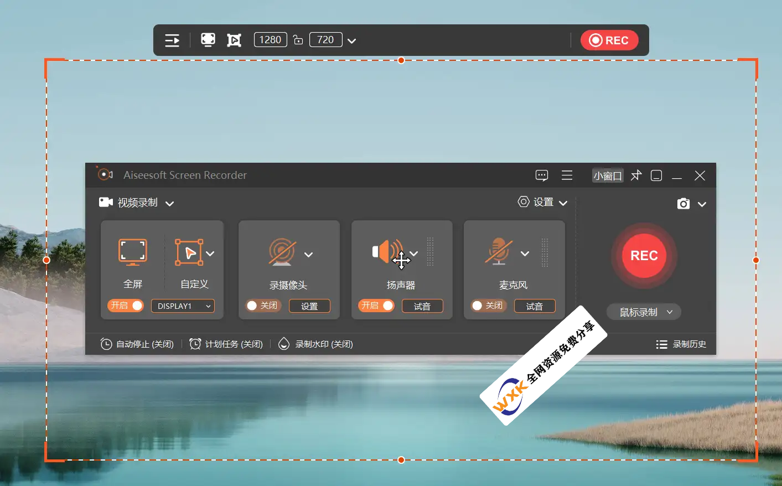Toggle the screen recording 开启 switch
782x486 pixels.
126,306
